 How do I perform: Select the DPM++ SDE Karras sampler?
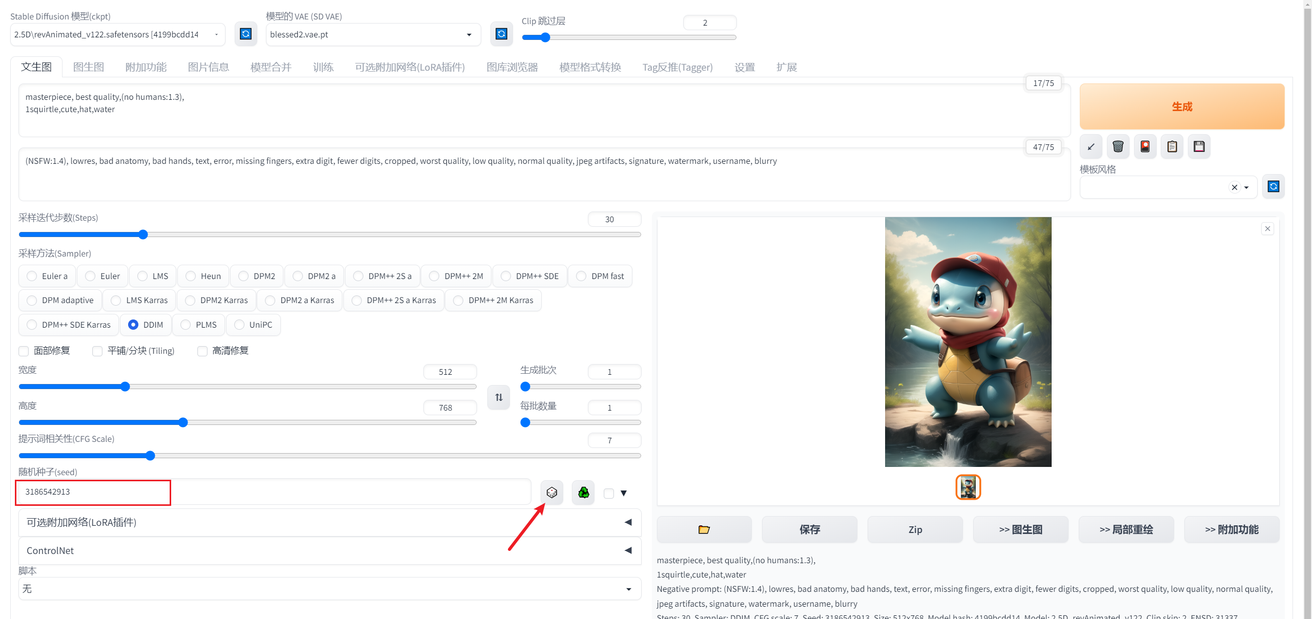[x=69, y=325]
